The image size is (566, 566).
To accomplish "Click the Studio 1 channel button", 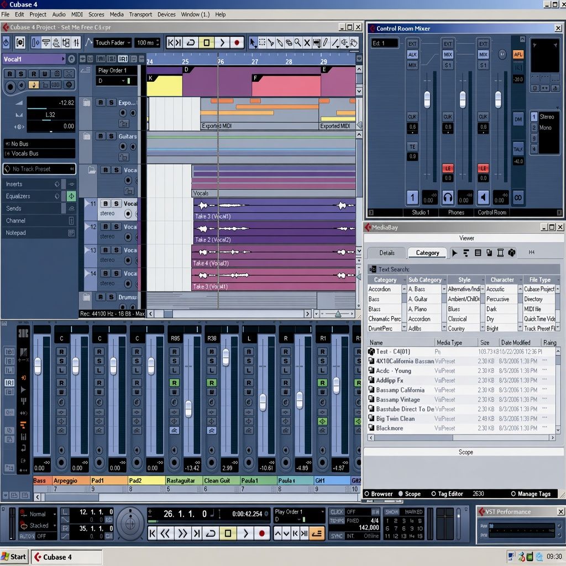I will click(x=412, y=197).
